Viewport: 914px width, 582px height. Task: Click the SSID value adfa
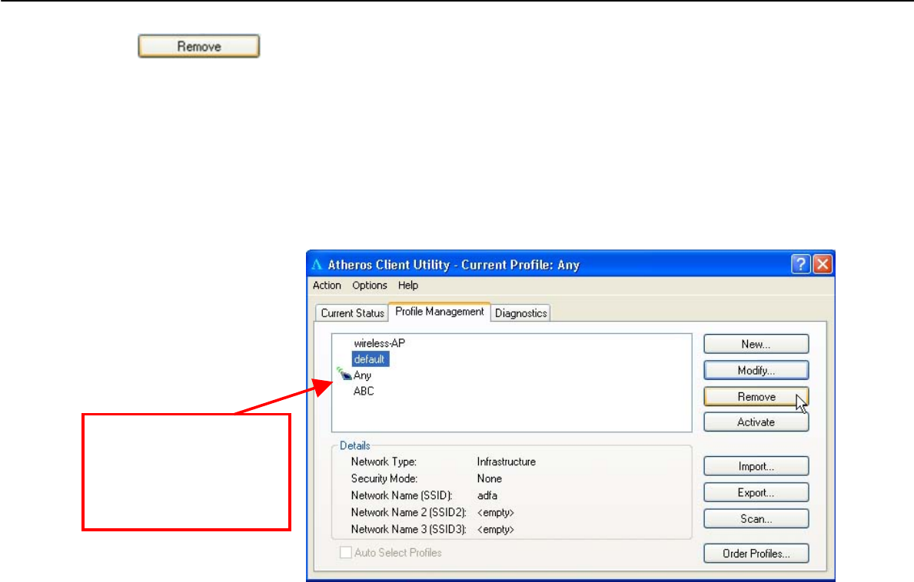click(x=487, y=495)
